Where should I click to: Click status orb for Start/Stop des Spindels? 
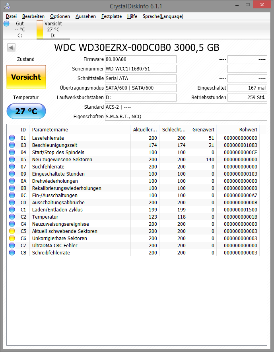(12, 152)
